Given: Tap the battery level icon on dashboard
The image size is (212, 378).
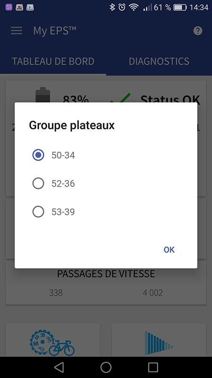Looking at the screenshot, I should 43,95.
